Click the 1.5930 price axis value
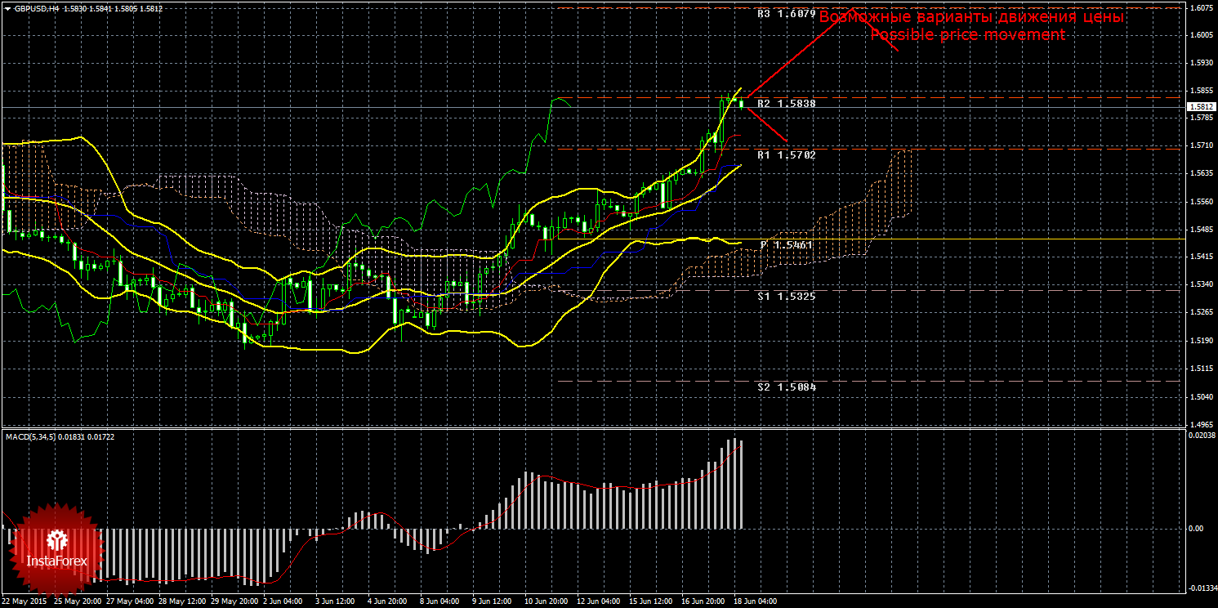1218x608 pixels. pyautogui.click(x=1201, y=63)
